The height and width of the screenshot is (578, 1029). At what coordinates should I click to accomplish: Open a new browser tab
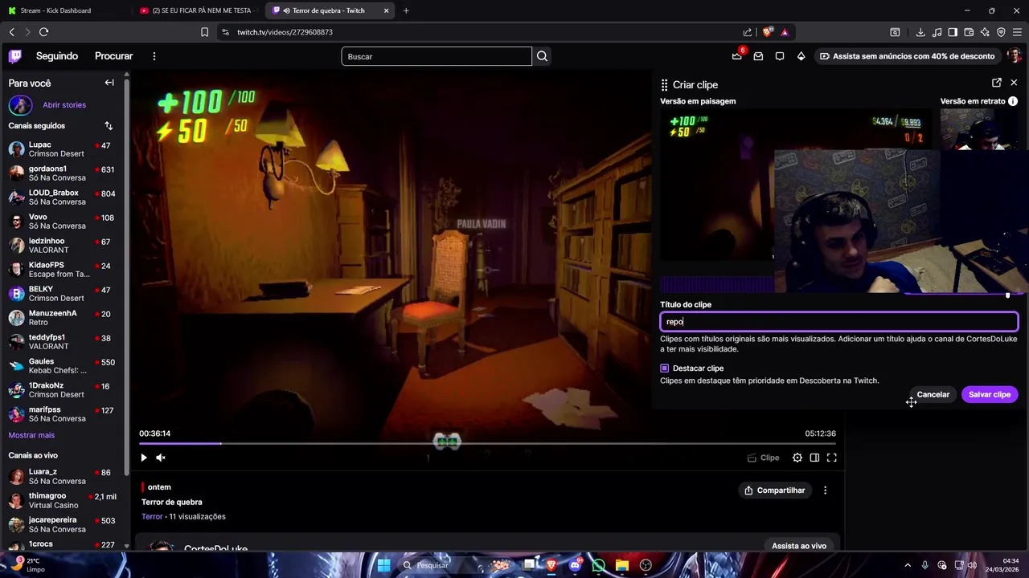(406, 10)
